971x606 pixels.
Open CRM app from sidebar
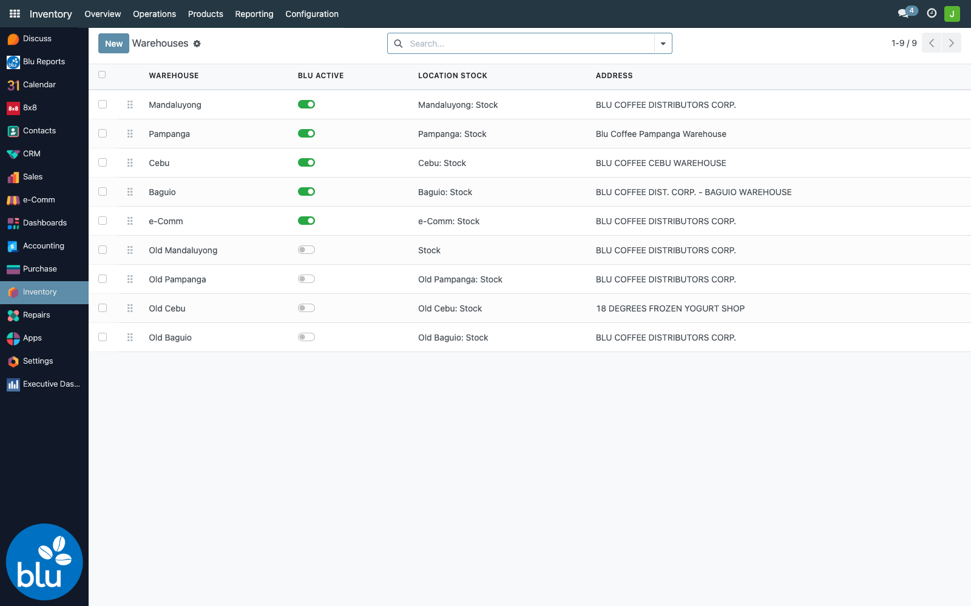(44, 154)
